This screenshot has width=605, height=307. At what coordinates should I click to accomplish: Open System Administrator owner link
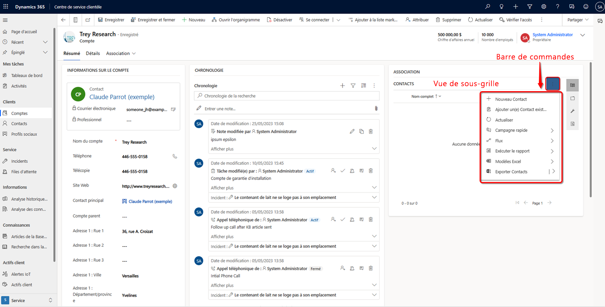tap(552, 35)
